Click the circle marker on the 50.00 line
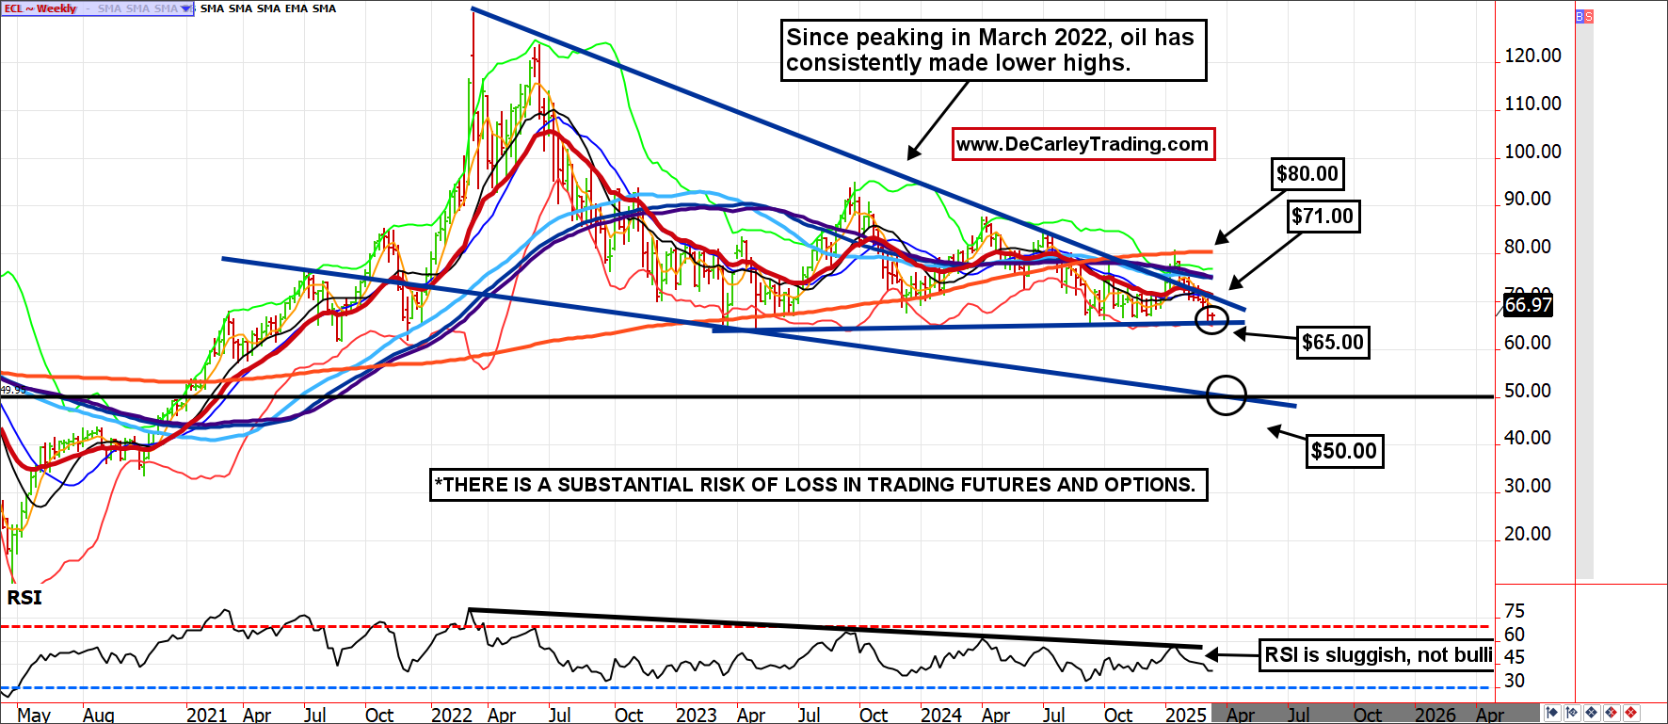The height and width of the screenshot is (724, 1668). point(1226,394)
